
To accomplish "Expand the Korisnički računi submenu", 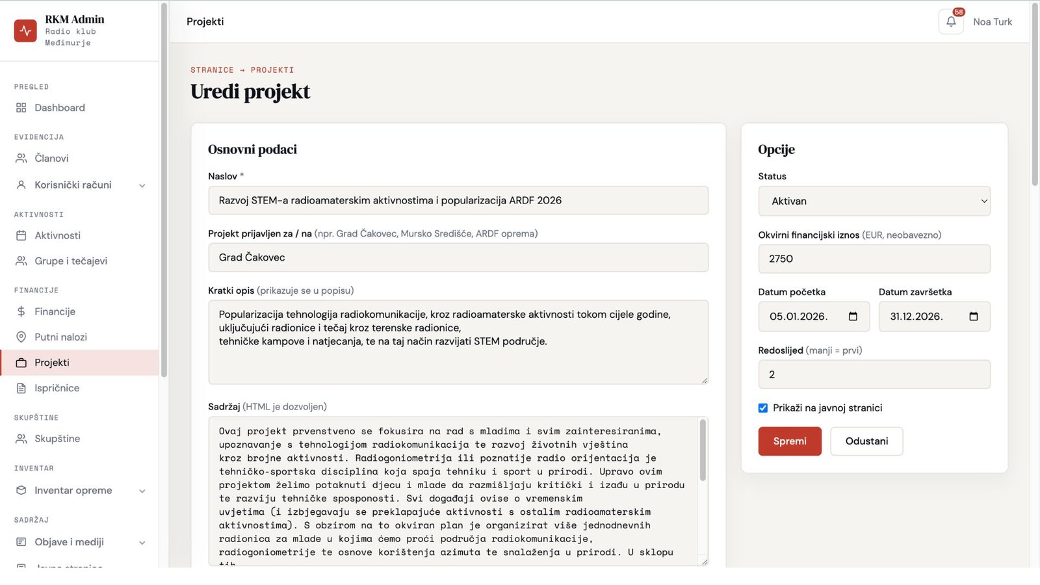I will click(142, 186).
